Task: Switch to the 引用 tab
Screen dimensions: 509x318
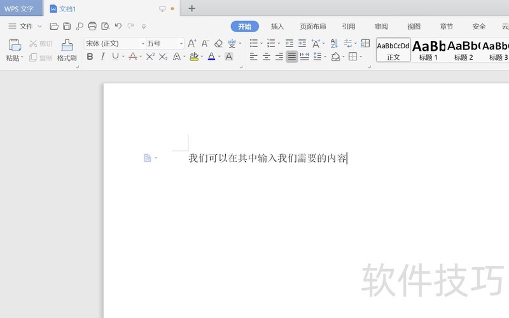Action: click(x=349, y=26)
